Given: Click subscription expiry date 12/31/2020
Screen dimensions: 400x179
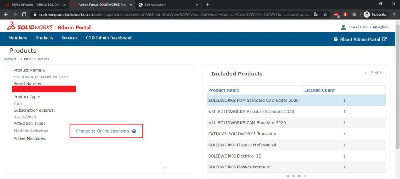Looking at the screenshot, I should click(x=25, y=117).
